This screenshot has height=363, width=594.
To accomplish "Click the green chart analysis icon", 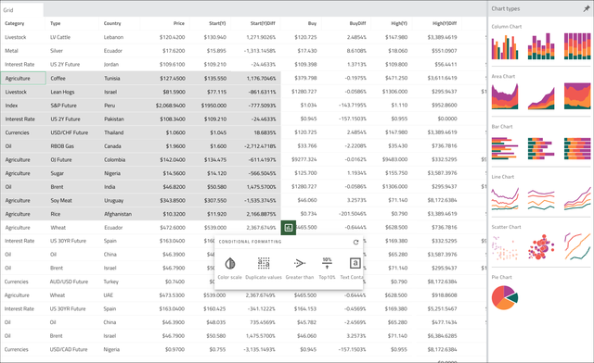I will (289, 228).
